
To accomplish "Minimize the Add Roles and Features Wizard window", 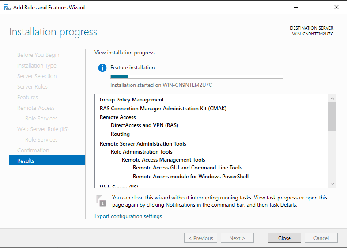I will [296, 7].
